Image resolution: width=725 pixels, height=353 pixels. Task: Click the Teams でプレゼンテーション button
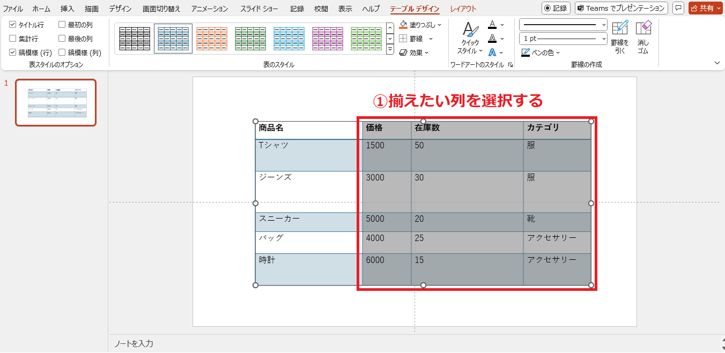pos(621,8)
